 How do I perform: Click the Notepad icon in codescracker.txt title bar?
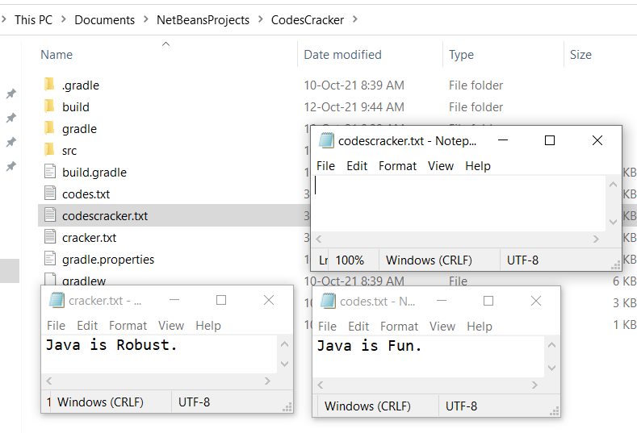coord(327,140)
